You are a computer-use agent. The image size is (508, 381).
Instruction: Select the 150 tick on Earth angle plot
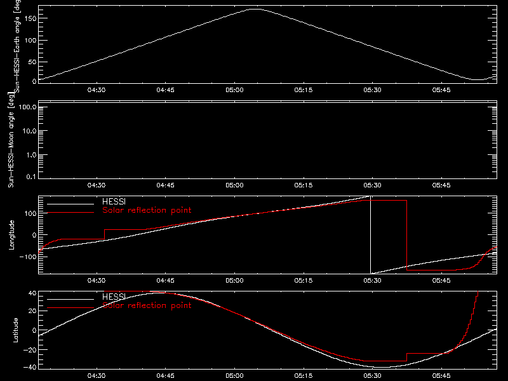(x=30, y=18)
